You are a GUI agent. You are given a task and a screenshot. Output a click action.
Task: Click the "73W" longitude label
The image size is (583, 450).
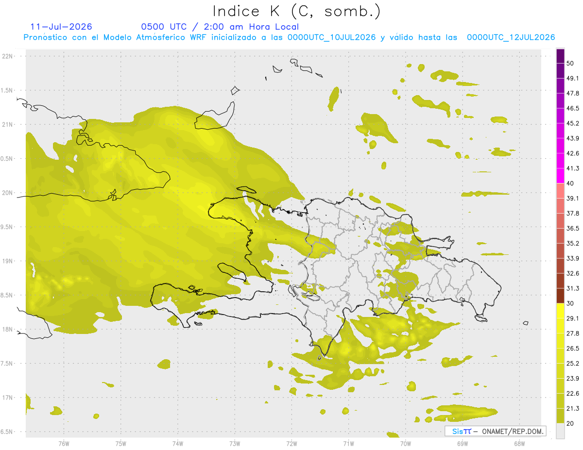tap(235, 443)
